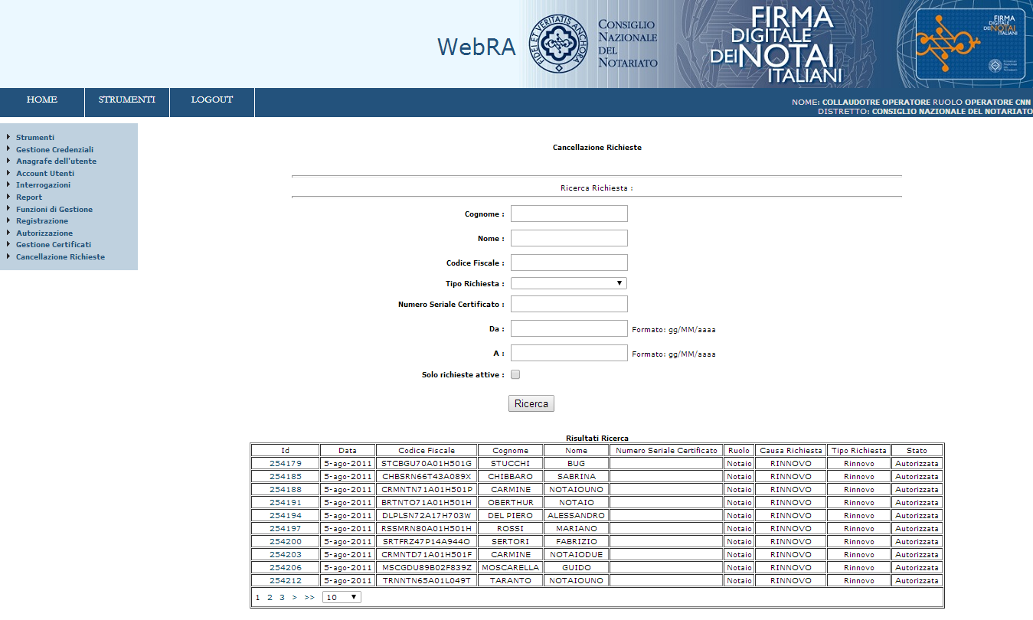The width and height of the screenshot is (1033, 620).
Task: Open the STRUMENTI top menu
Action: (x=127, y=100)
